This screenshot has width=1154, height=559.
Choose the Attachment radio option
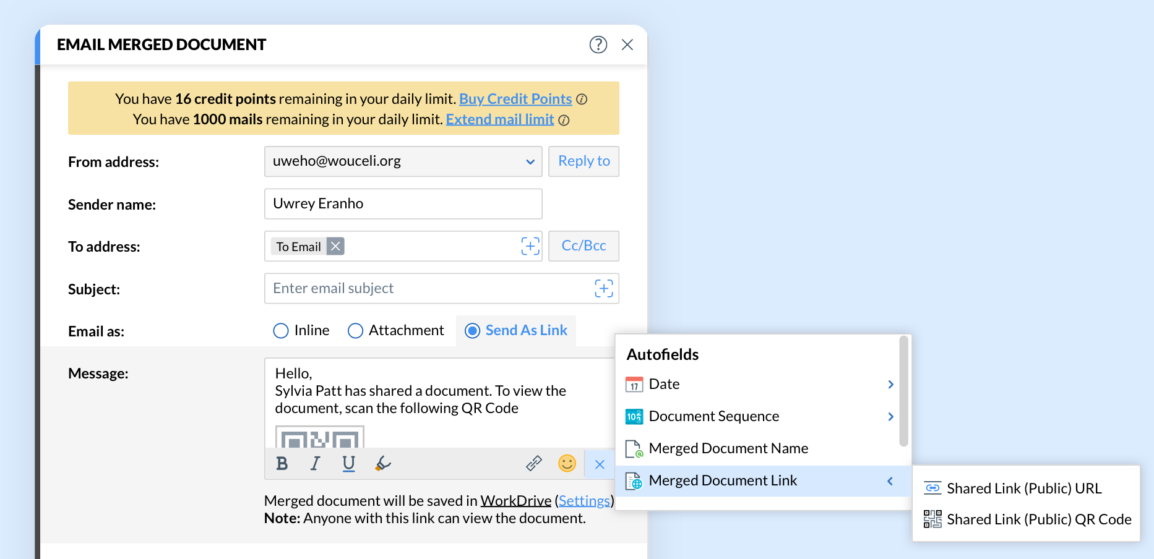tap(355, 331)
